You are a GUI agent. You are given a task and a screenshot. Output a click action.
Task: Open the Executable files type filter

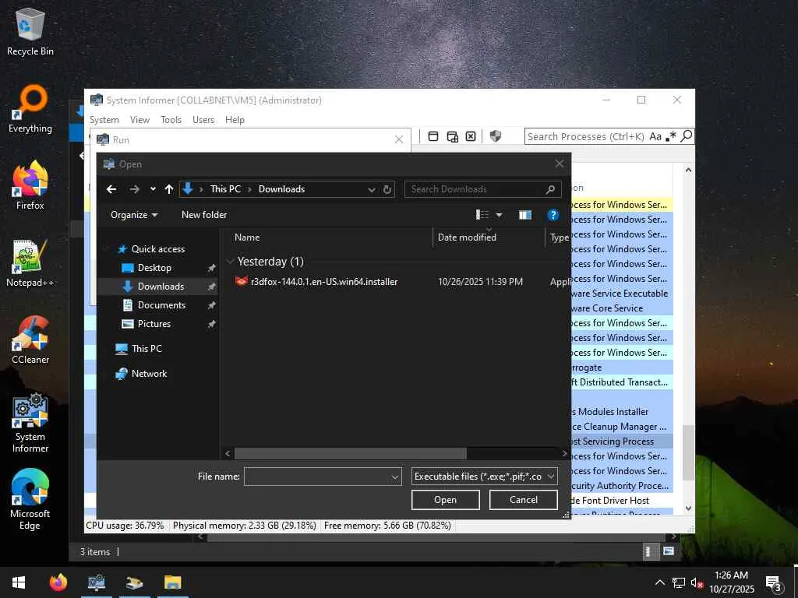tap(484, 477)
